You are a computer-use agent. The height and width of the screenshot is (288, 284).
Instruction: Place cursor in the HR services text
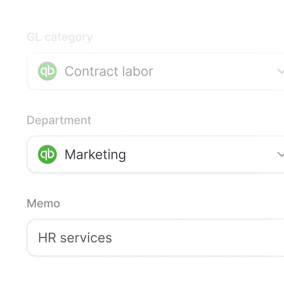point(75,238)
